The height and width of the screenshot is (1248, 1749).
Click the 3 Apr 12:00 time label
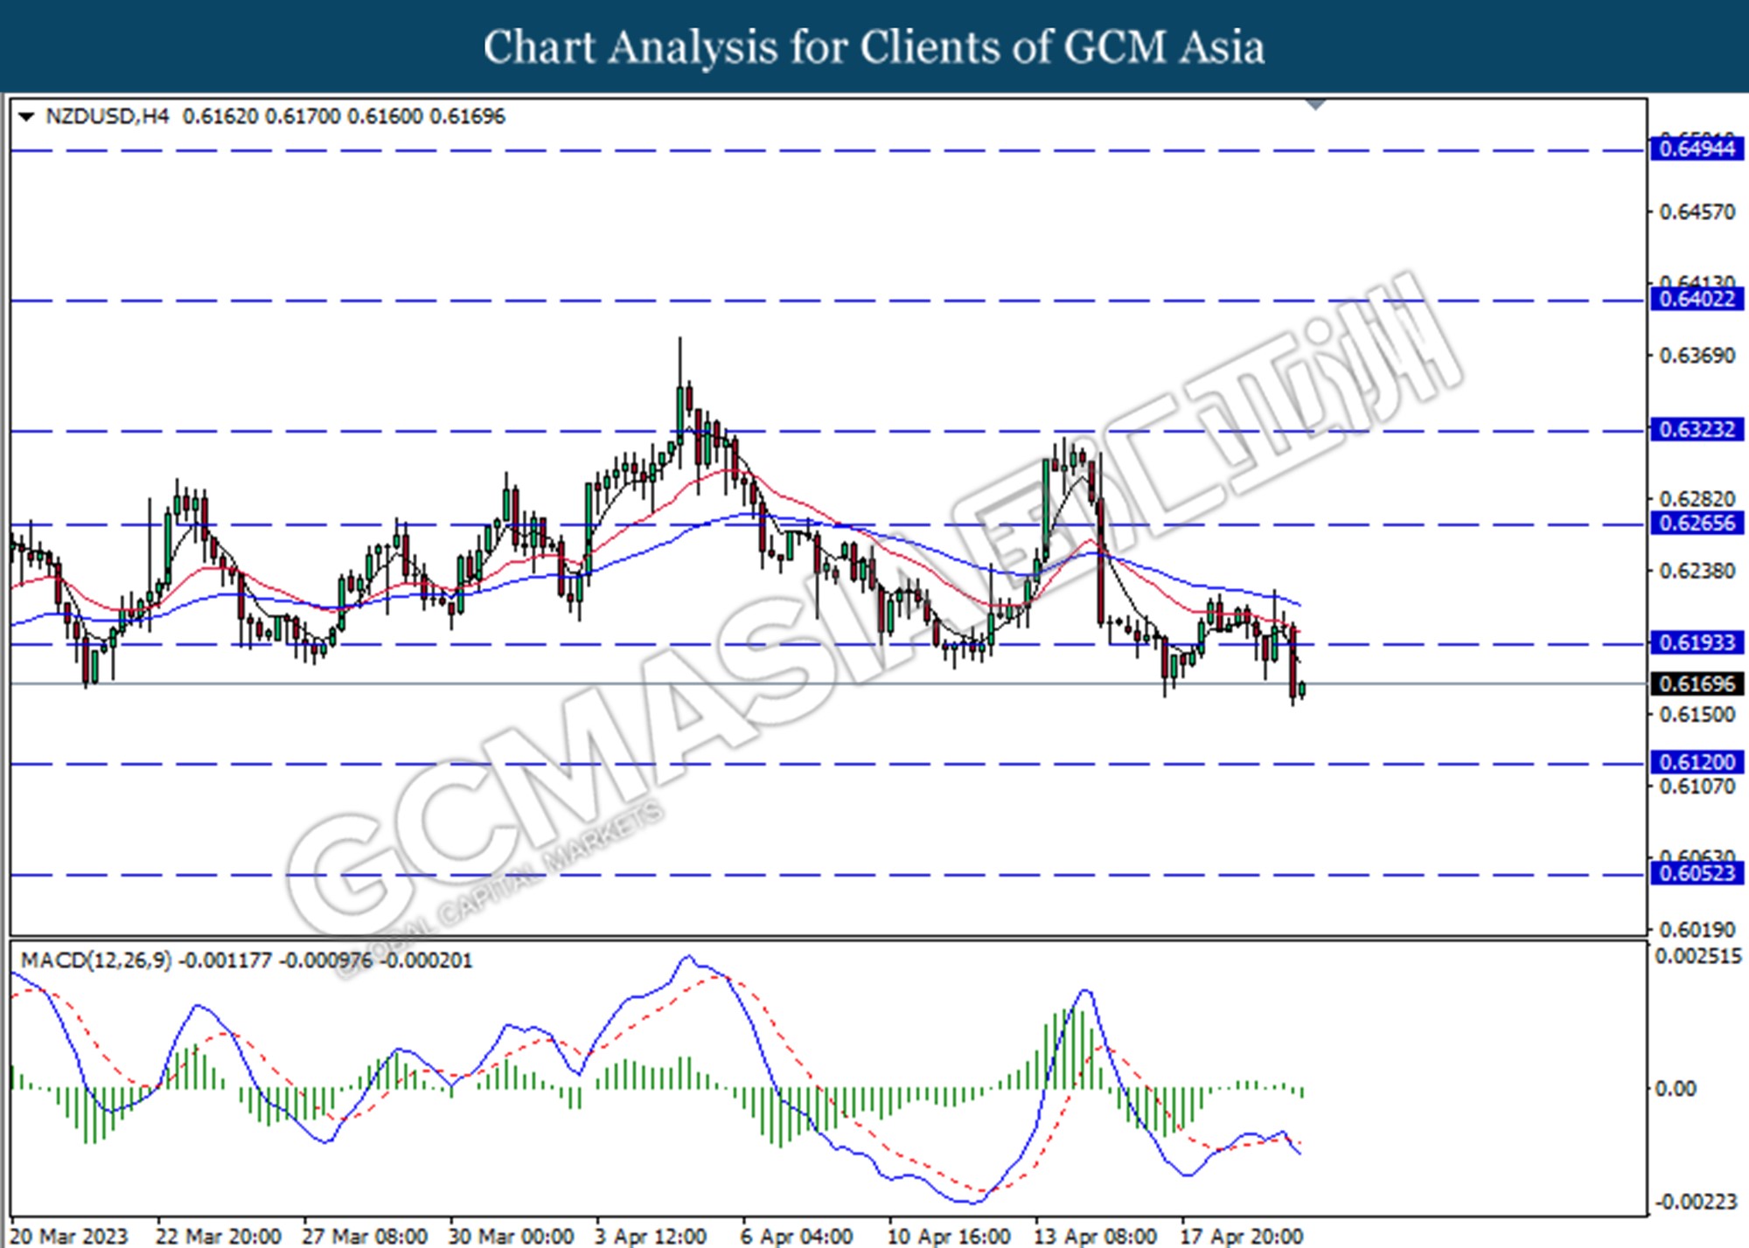tap(650, 1236)
